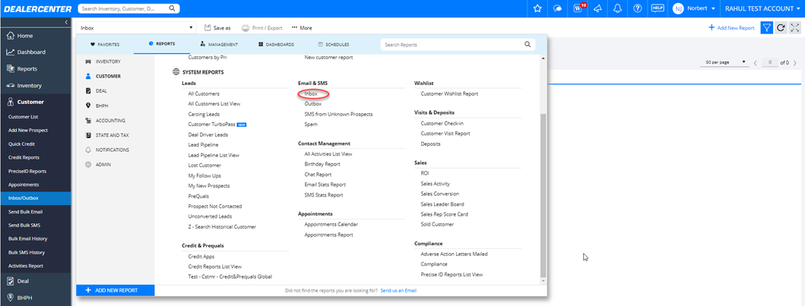Click Save as in the toolbar

217,27
